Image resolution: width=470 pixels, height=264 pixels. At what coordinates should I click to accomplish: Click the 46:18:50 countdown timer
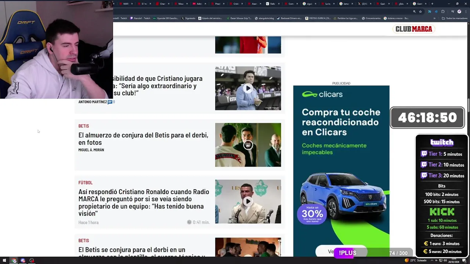click(427, 118)
